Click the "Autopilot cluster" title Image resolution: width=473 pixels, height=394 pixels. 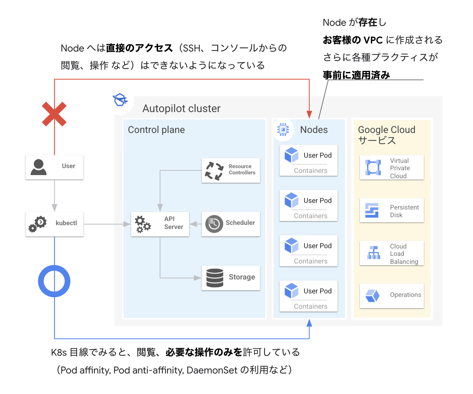point(181,109)
